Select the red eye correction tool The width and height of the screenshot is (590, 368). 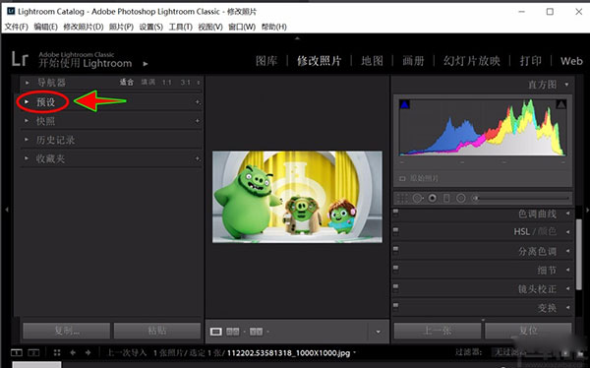click(x=433, y=198)
